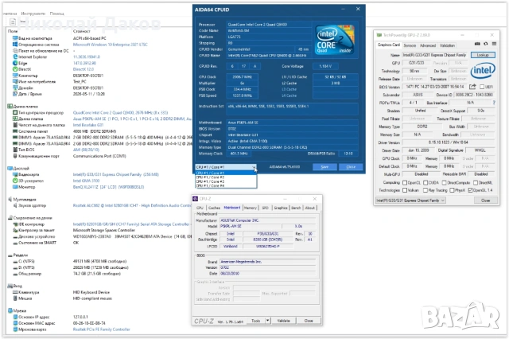Click the GPU-Z title bar app icon
509x339 pixels.
[379, 35]
